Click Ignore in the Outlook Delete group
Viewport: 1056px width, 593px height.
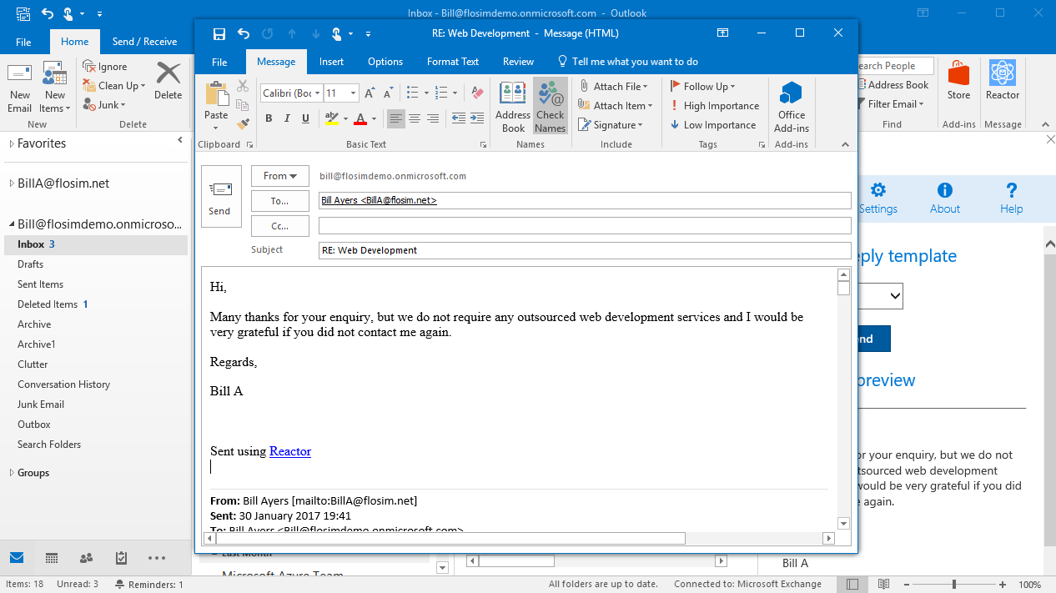[105, 67]
